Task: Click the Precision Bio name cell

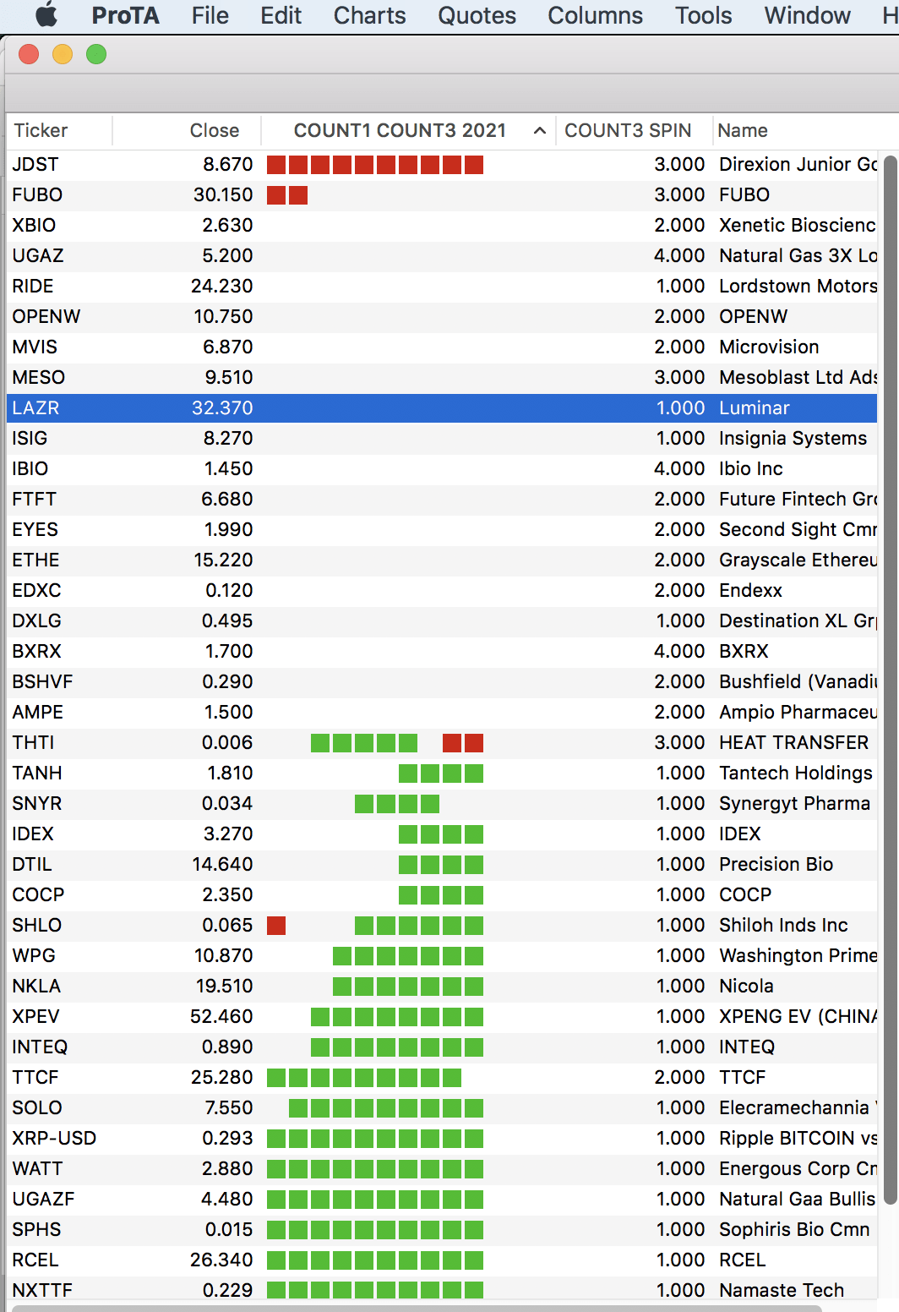Action: pos(776,864)
